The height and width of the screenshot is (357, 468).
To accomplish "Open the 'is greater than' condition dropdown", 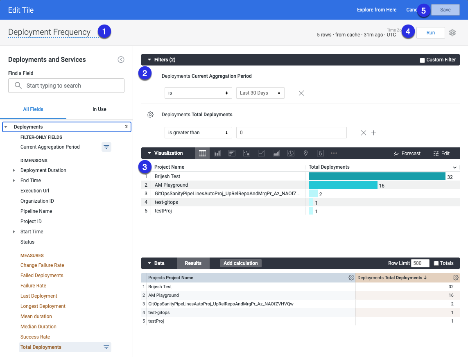I will point(198,133).
